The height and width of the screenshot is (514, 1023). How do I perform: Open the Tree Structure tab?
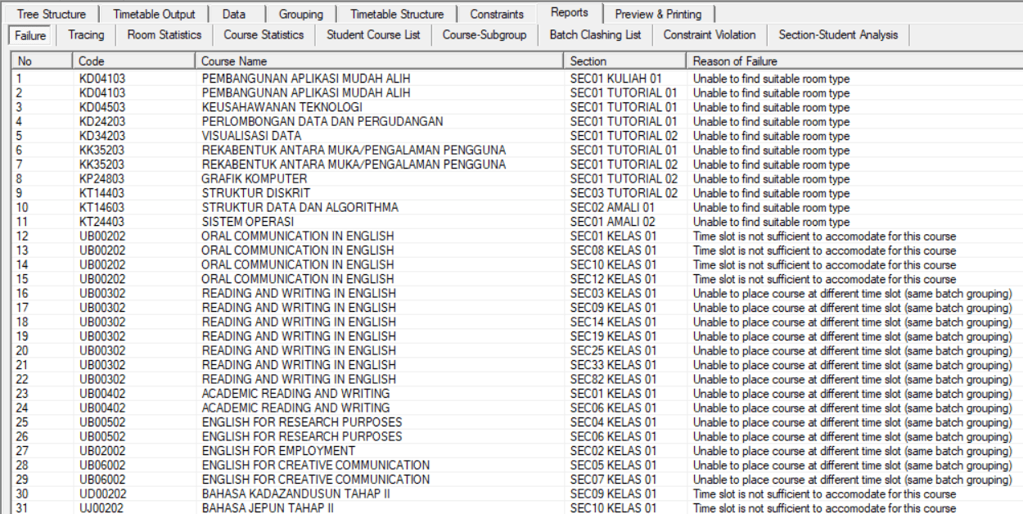coord(52,14)
